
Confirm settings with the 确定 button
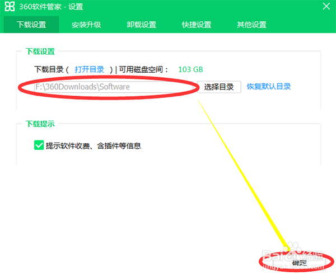[x=300, y=262]
